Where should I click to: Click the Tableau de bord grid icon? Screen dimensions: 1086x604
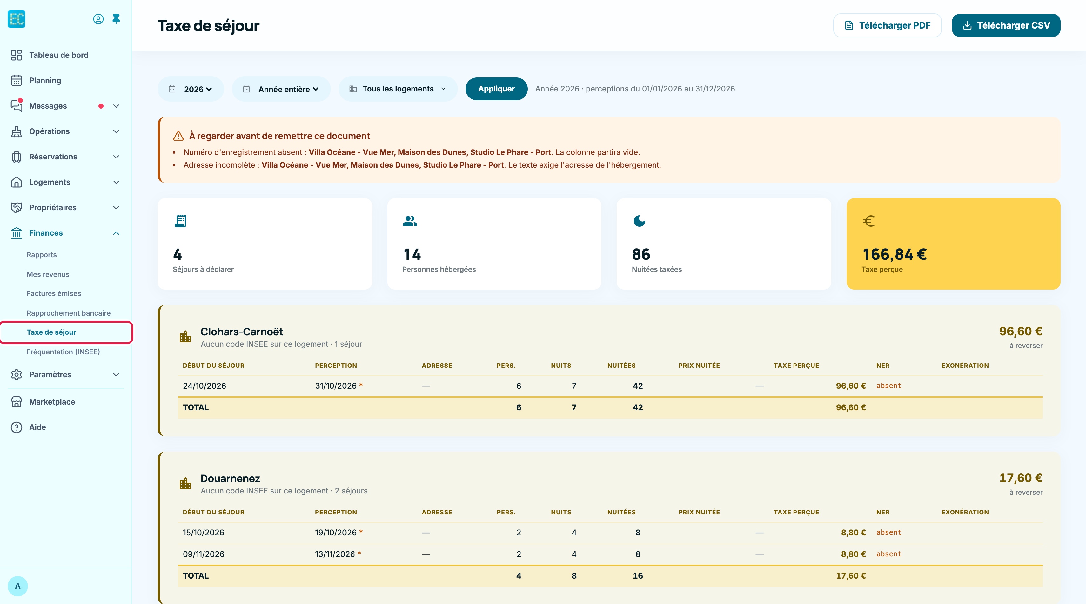(17, 55)
